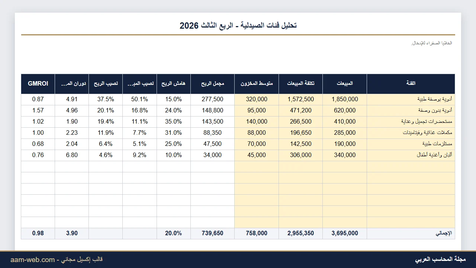Select total sales cell 3,695,000
The width and height of the screenshot is (476, 268).
coord(345,233)
